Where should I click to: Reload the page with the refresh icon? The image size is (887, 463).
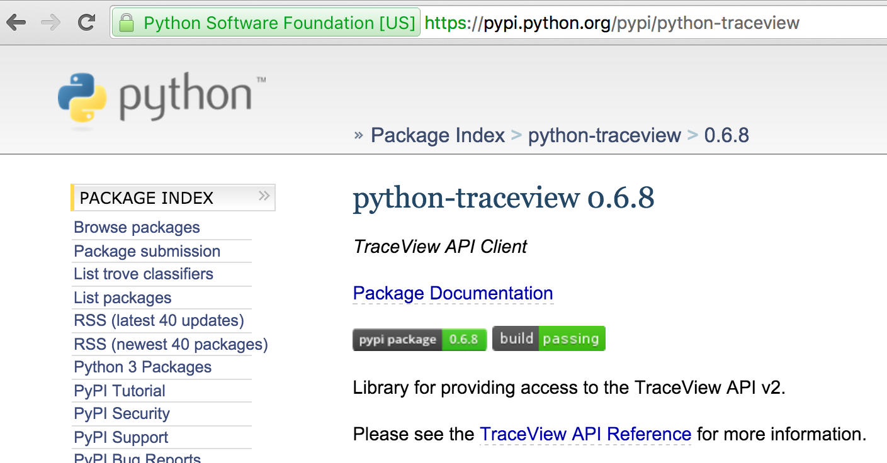86,23
